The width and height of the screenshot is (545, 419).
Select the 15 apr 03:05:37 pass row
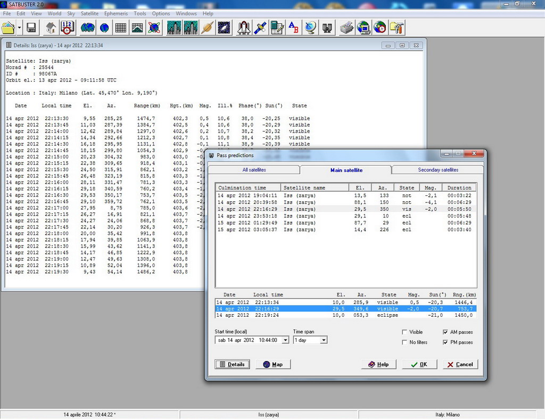pyautogui.click(x=345, y=229)
